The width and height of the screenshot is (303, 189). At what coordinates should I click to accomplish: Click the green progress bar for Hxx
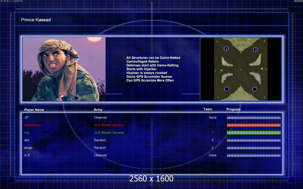[253, 133]
